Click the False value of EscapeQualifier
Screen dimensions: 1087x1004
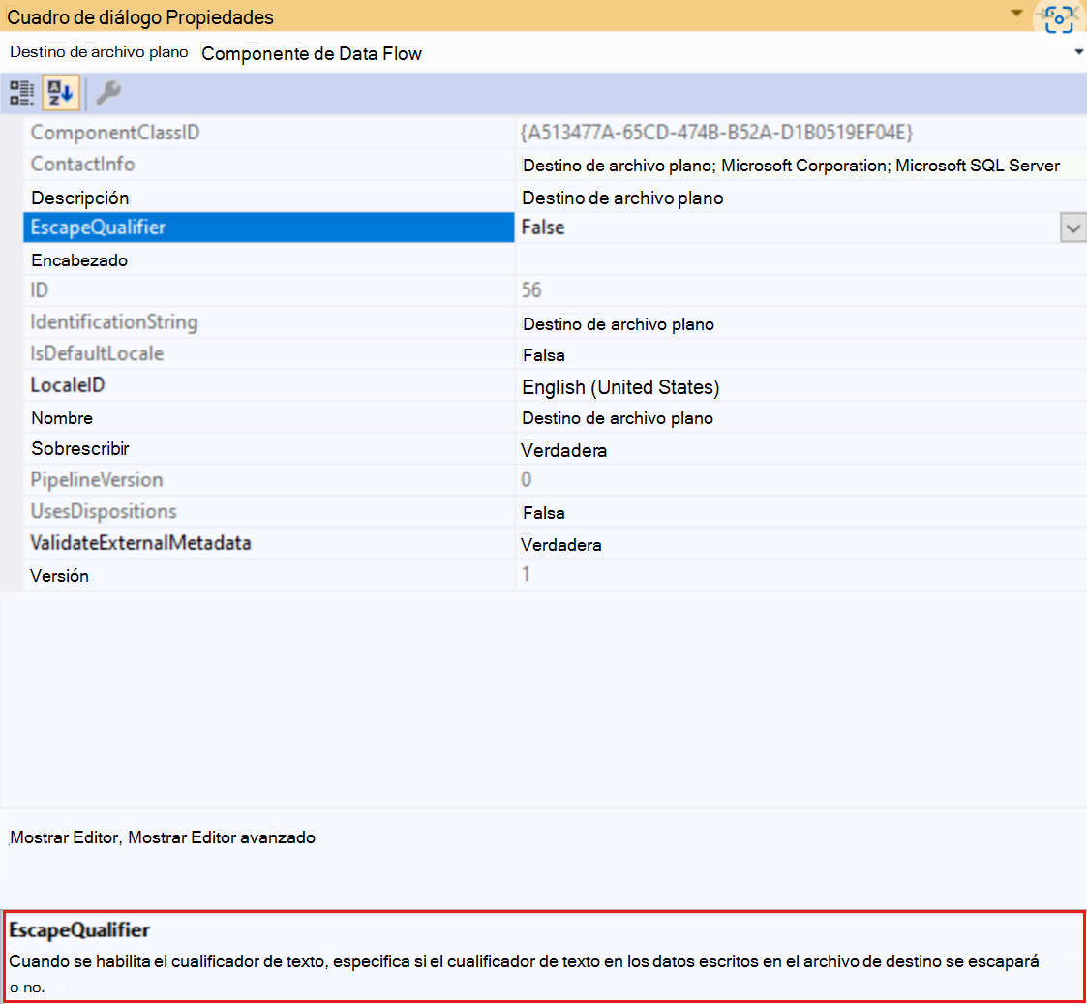point(543,228)
